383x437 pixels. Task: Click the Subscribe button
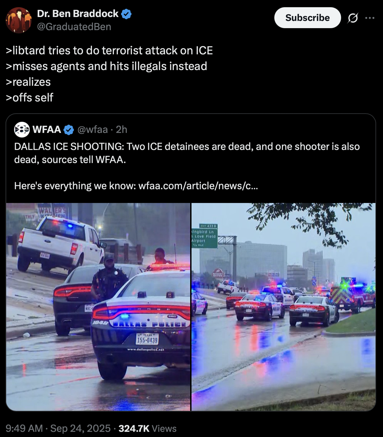click(307, 18)
